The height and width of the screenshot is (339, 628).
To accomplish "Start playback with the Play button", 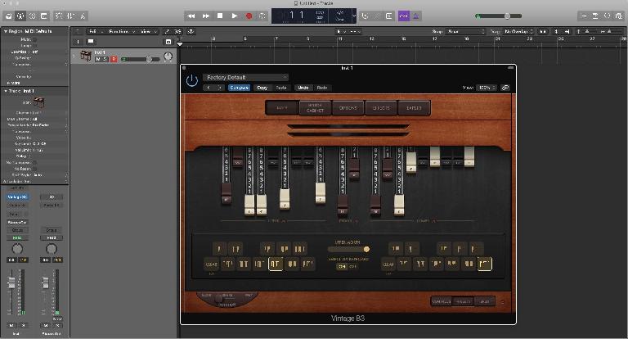I will [x=235, y=16].
